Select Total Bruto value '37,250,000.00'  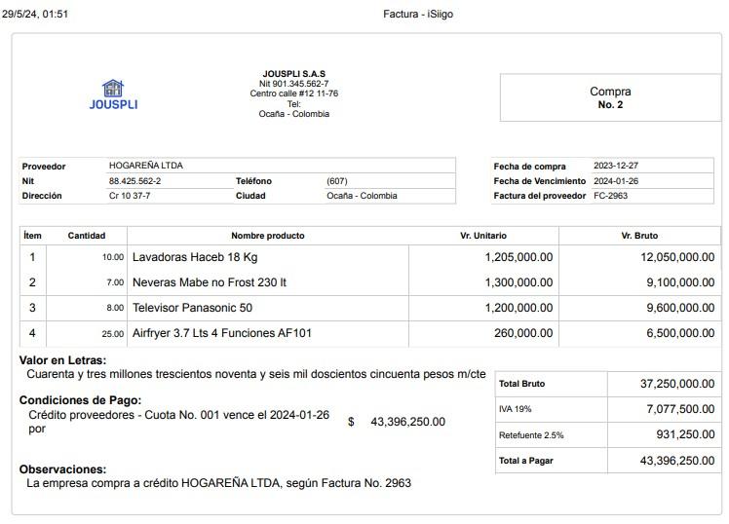(x=677, y=383)
